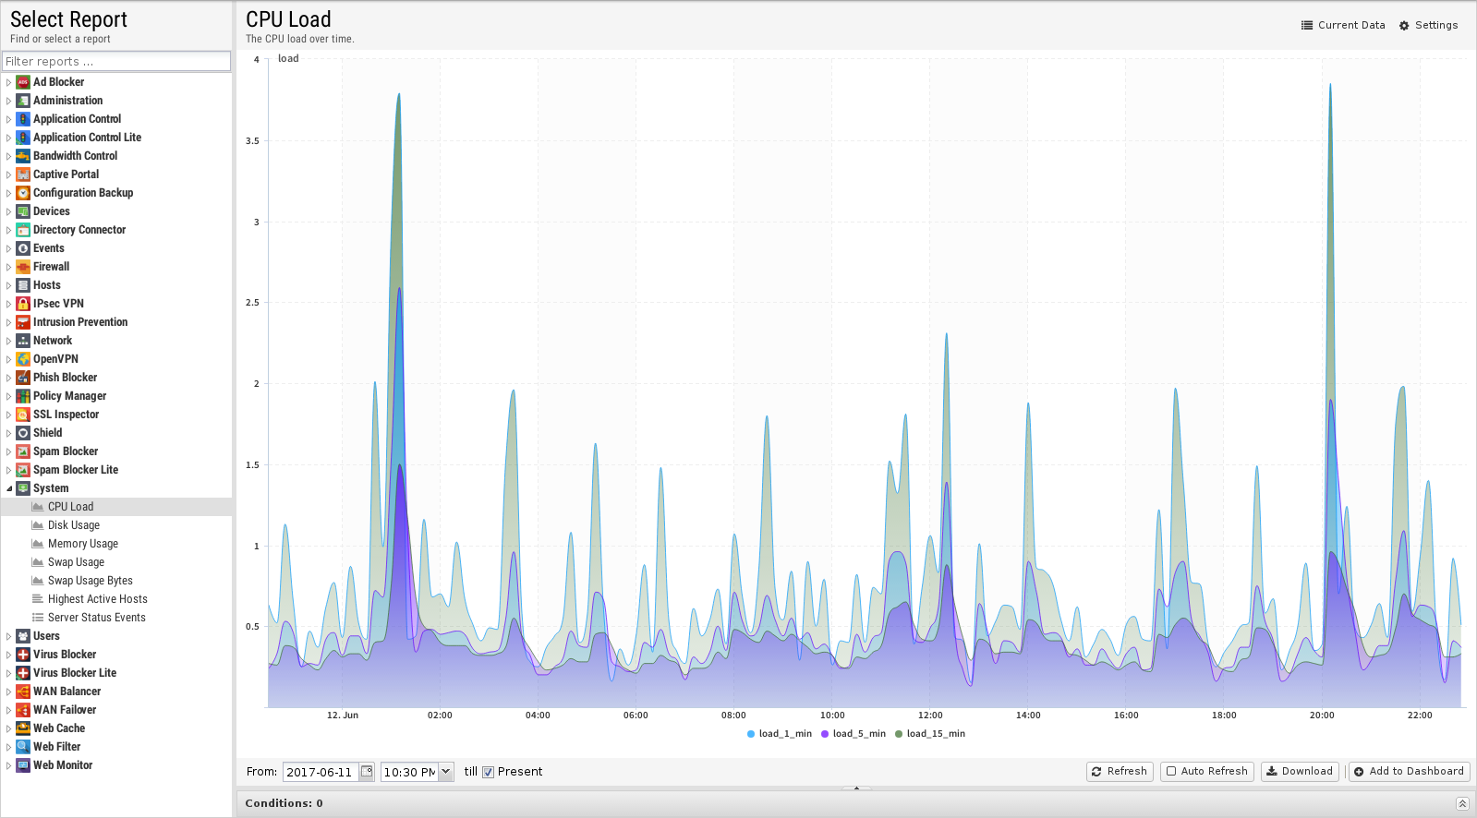Screen dimensions: 1477x818
Task: Click the Firewall icon in report list
Action: 23,267
